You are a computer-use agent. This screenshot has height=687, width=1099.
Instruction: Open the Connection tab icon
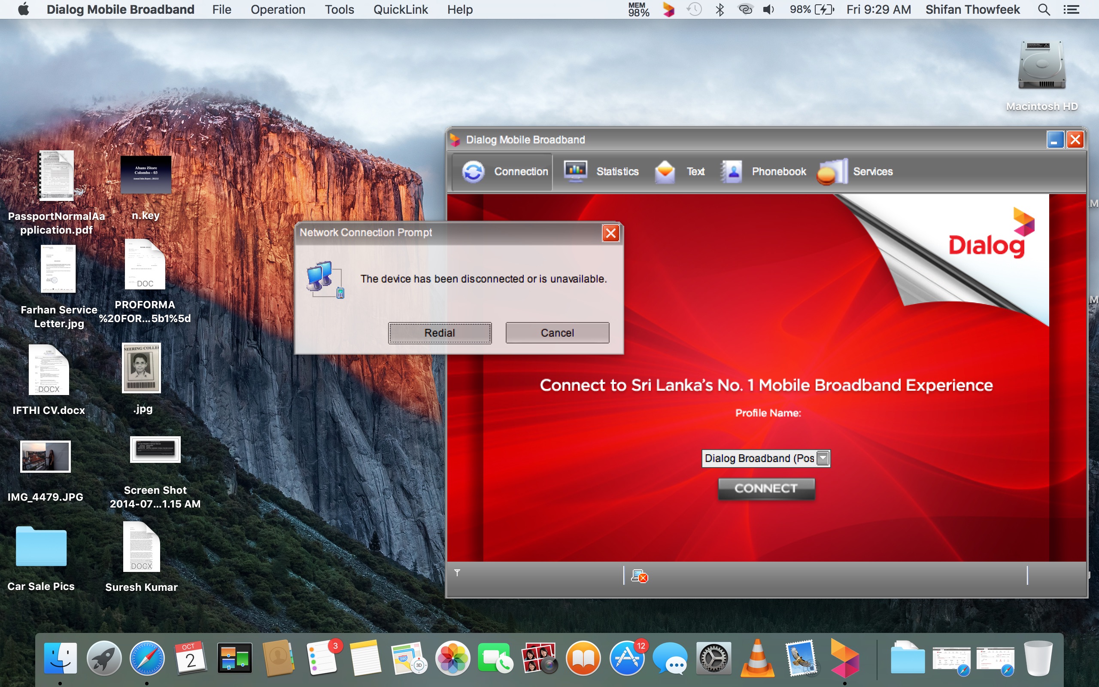pyautogui.click(x=473, y=172)
